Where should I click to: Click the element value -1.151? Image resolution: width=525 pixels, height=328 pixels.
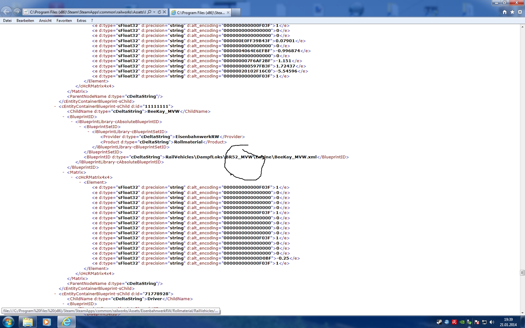coord(284,61)
